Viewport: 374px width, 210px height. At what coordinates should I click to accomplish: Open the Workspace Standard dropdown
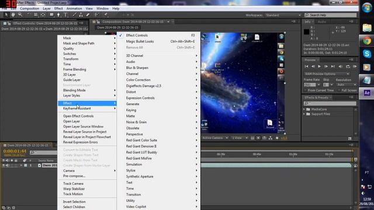pyautogui.click(x=283, y=15)
